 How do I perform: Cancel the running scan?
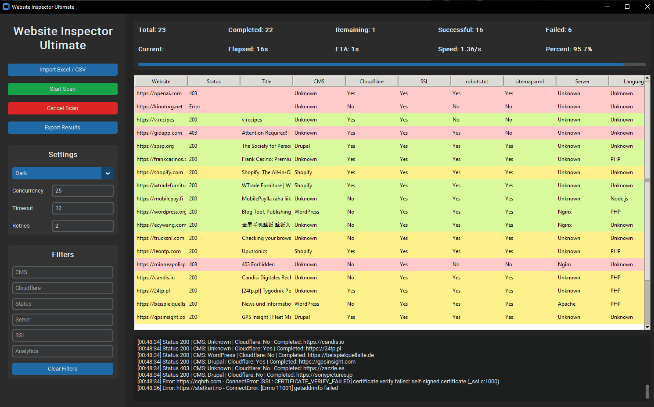tap(63, 108)
